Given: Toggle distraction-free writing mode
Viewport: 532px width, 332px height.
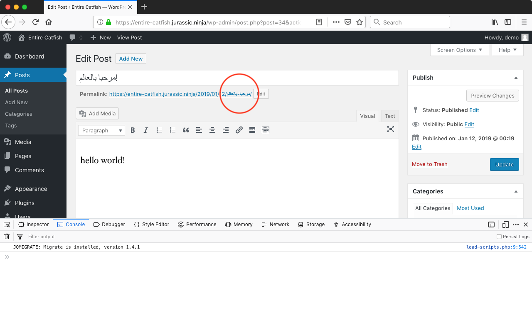Looking at the screenshot, I should (x=391, y=129).
